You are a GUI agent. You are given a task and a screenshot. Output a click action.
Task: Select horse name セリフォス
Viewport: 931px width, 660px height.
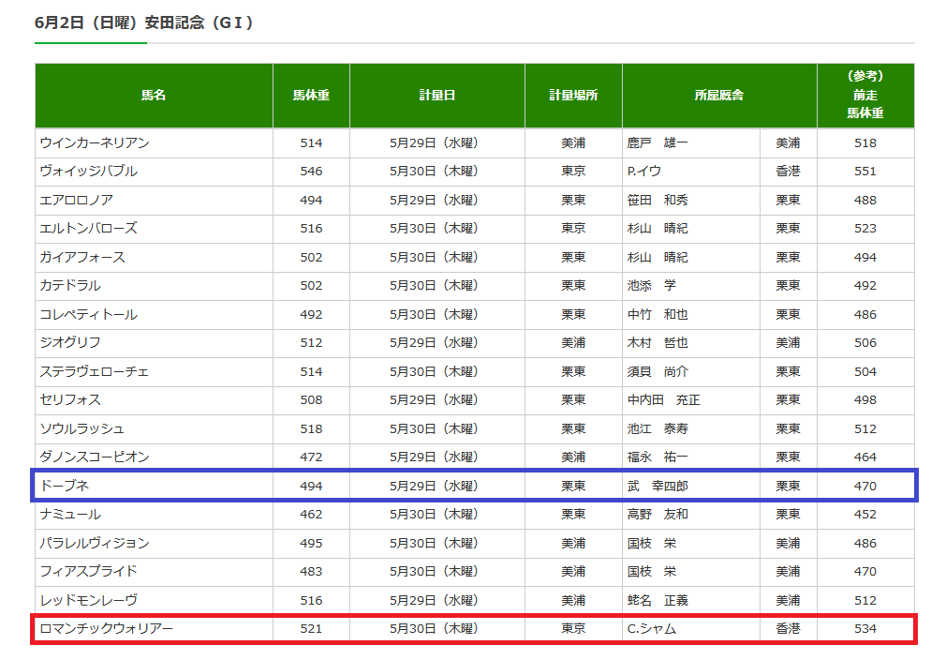[x=70, y=399]
